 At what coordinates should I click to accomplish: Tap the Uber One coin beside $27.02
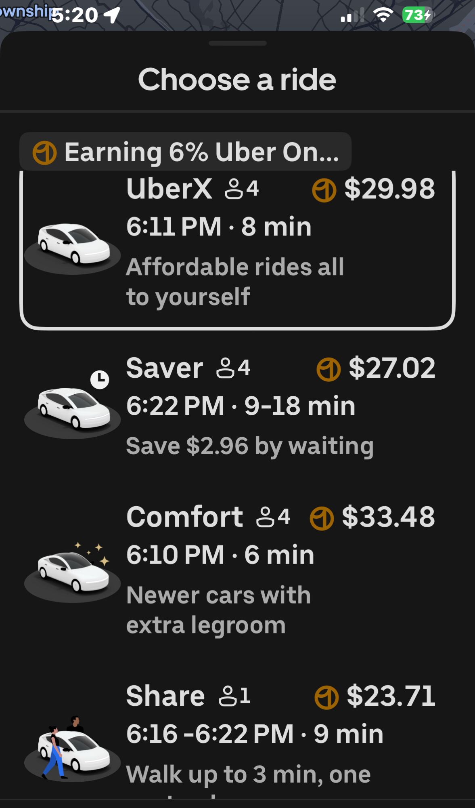click(329, 369)
